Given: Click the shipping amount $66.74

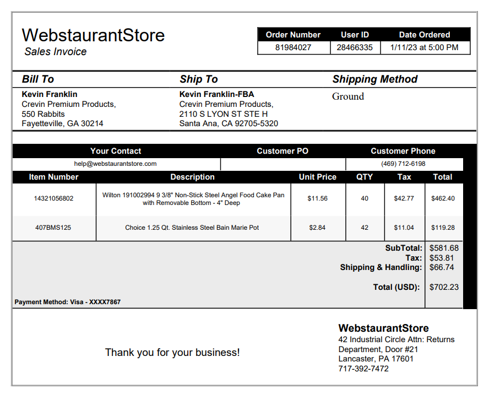Looking at the screenshot, I should click(x=442, y=267).
